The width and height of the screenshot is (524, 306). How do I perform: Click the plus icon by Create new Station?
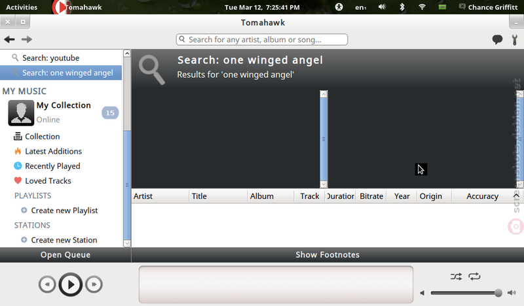point(24,239)
